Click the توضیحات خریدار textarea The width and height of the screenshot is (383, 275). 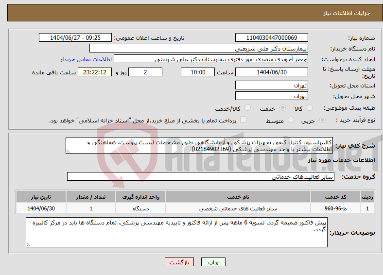(x=176, y=232)
